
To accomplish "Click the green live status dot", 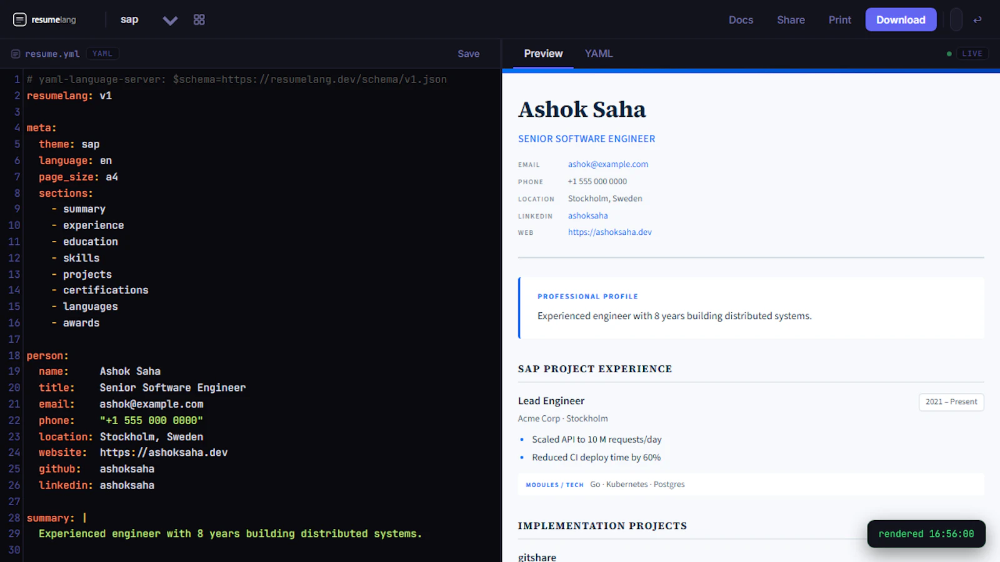I will pos(949,54).
